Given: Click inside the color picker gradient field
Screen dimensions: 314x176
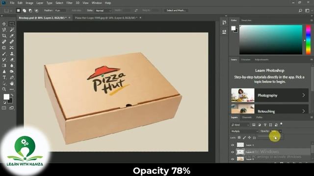Looking at the screenshot, I should coord(271,40).
